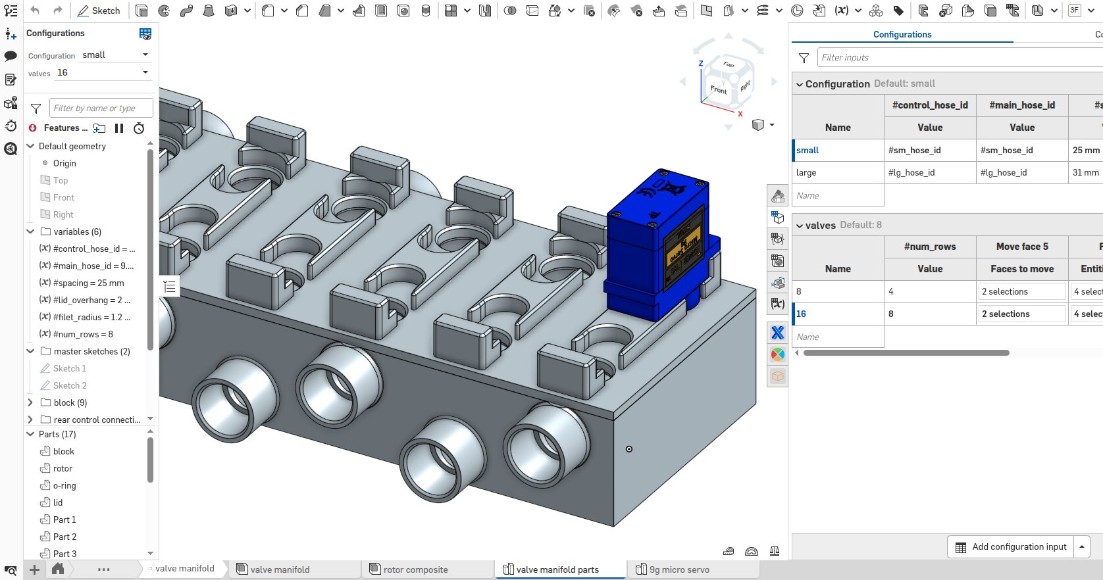
Task: Collapse the valves Default: 8 table section
Action: point(800,226)
